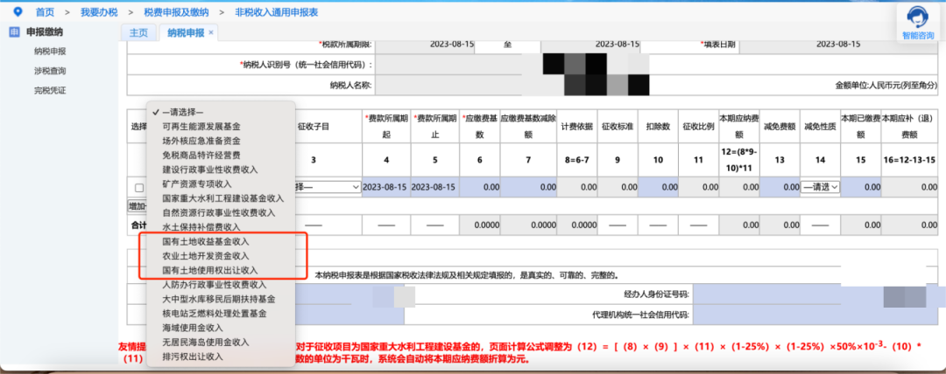Viewport: 946px width, 374px height.
Task: Switch to the 主页 tab
Action: (x=138, y=32)
